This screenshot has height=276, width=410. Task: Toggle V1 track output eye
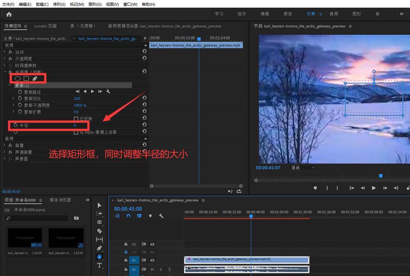(x=153, y=260)
